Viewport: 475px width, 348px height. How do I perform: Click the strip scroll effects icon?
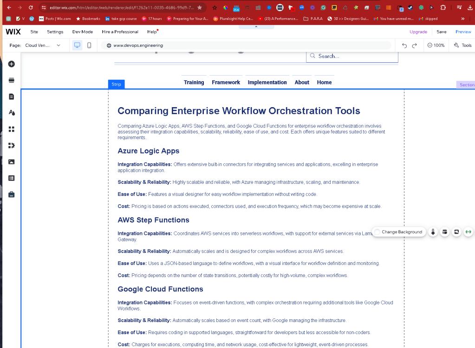(x=456, y=232)
